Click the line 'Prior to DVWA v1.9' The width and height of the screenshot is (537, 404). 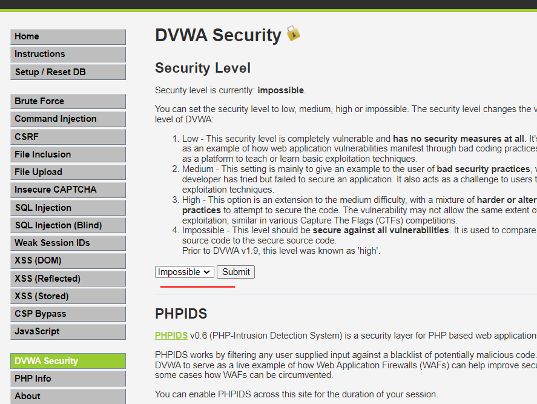click(281, 251)
